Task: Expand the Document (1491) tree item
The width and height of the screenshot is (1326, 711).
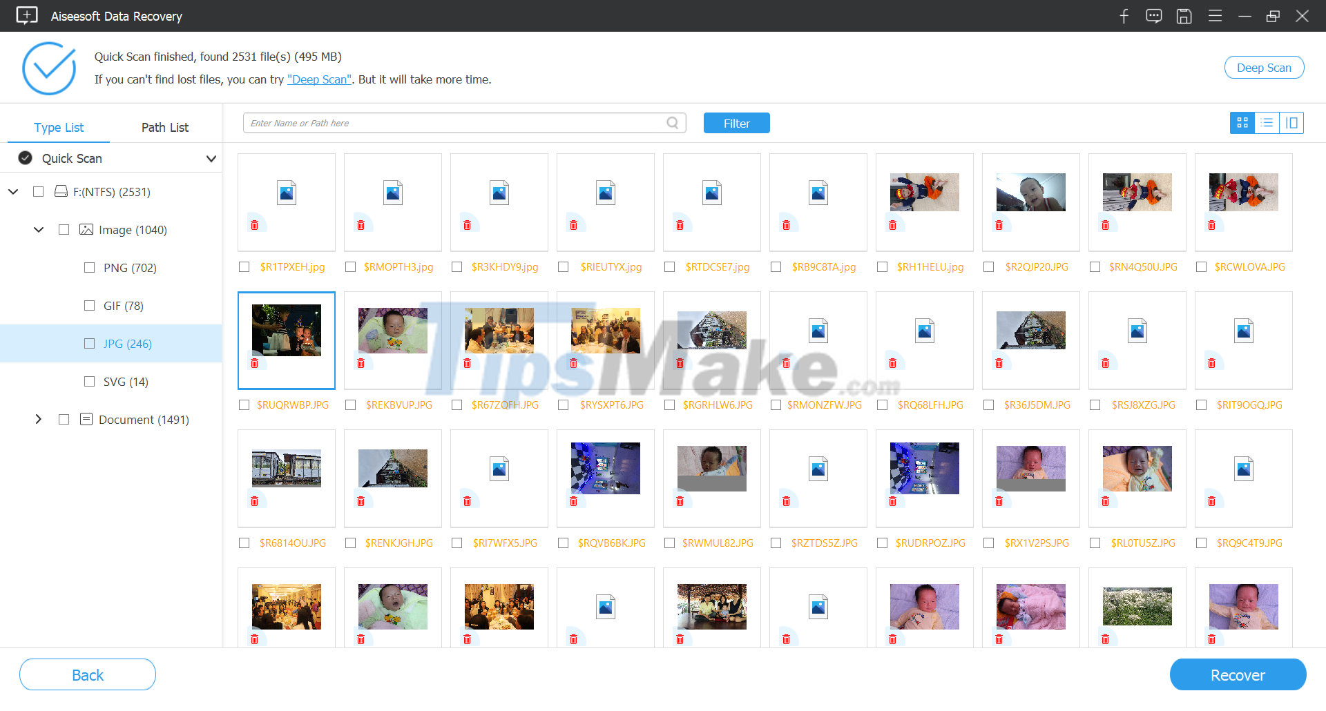Action: coord(39,419)
